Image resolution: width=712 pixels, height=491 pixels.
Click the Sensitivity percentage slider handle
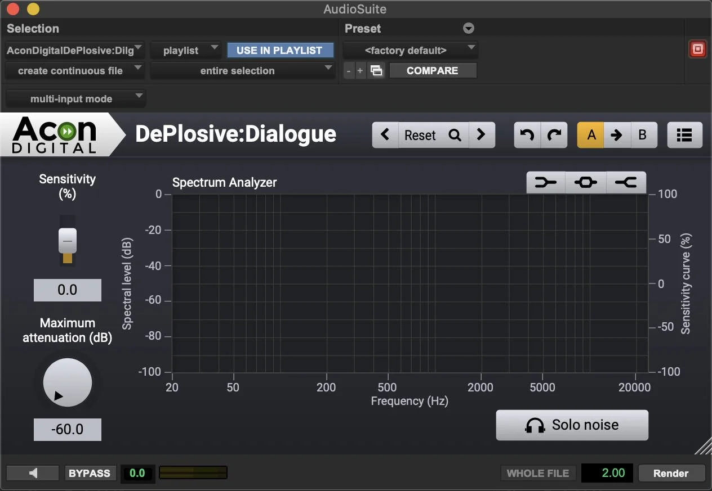click(x=67, y=241)
